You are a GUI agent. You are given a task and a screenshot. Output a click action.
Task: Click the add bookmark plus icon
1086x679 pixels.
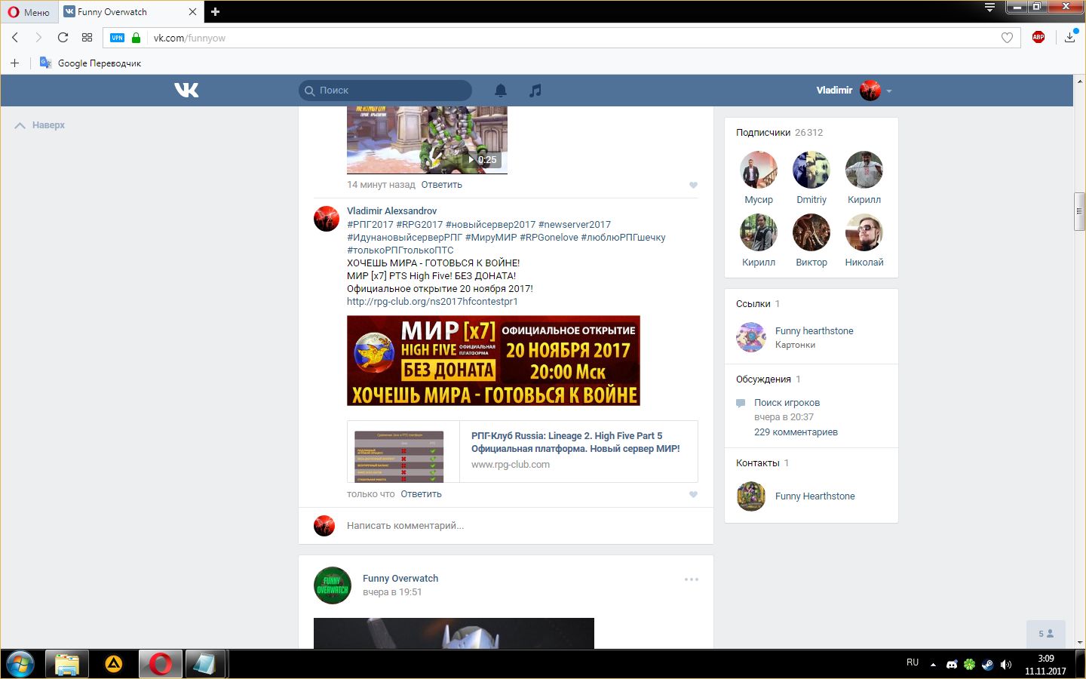click(x=14, y=63)
